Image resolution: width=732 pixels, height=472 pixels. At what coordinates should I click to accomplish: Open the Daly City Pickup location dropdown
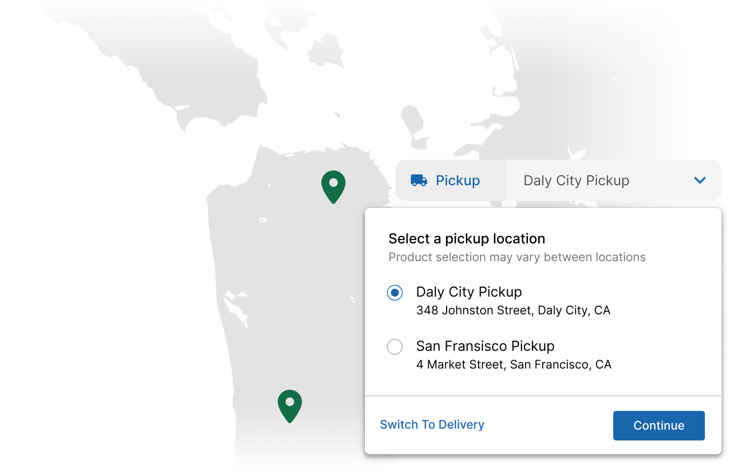pos(614,180)
